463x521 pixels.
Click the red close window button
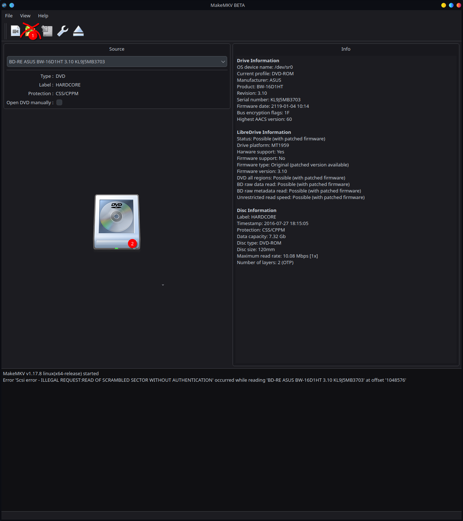pyautogui.click(x=459, y=5)
